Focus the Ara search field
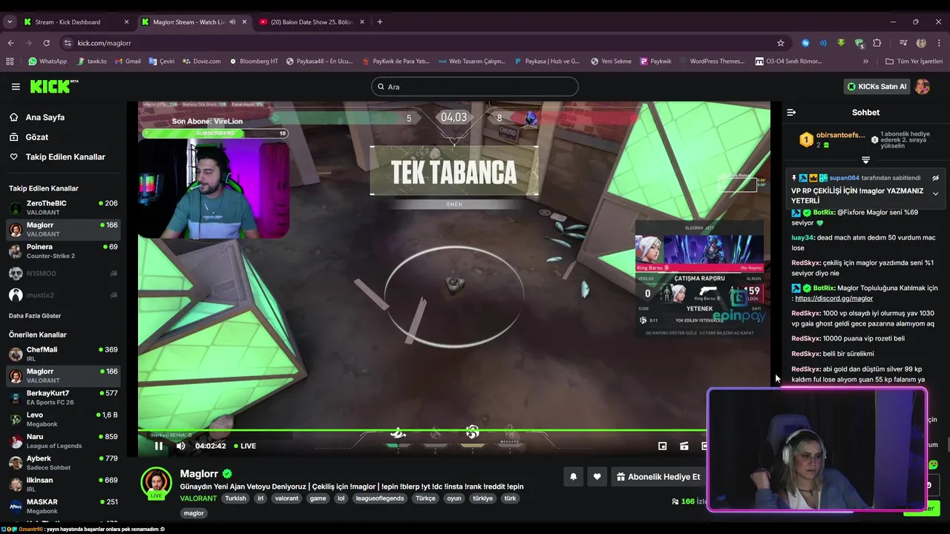Screen dimensions: 950x534 [x=474, y=87]
